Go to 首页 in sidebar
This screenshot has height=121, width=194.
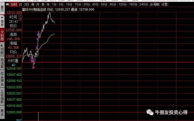point(2,8)
